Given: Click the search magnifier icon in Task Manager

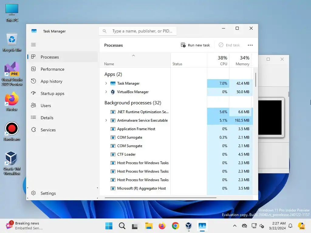Looking at the screenshot, I should click(x=104, y=31).
